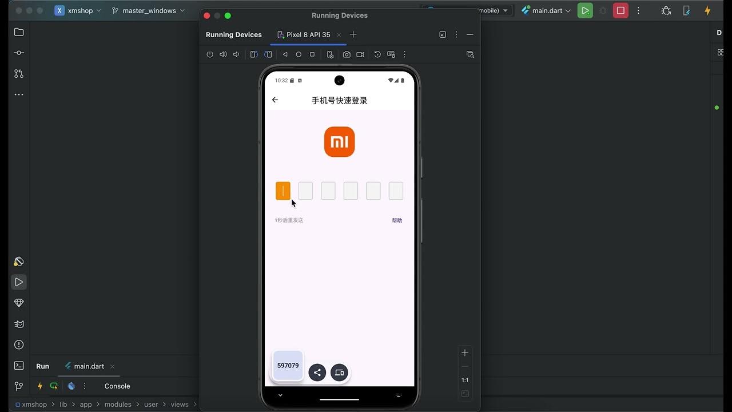Dock the Running Devices floating window
Viewport: 732px width, 412px height.
(x=443, y=35)
